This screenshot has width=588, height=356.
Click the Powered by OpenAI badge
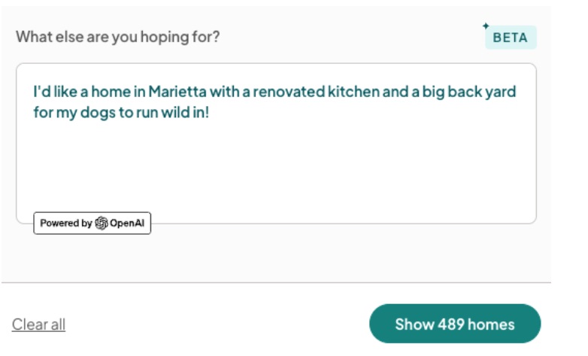pos(92,224)
